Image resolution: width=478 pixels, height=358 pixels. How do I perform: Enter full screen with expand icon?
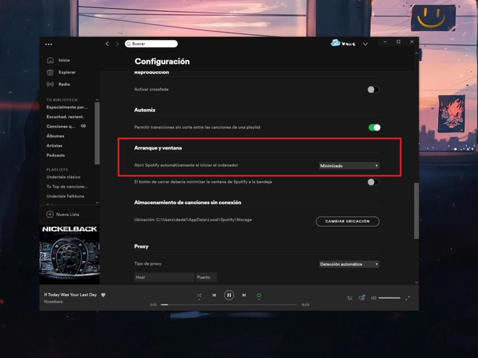click(407, 298)
